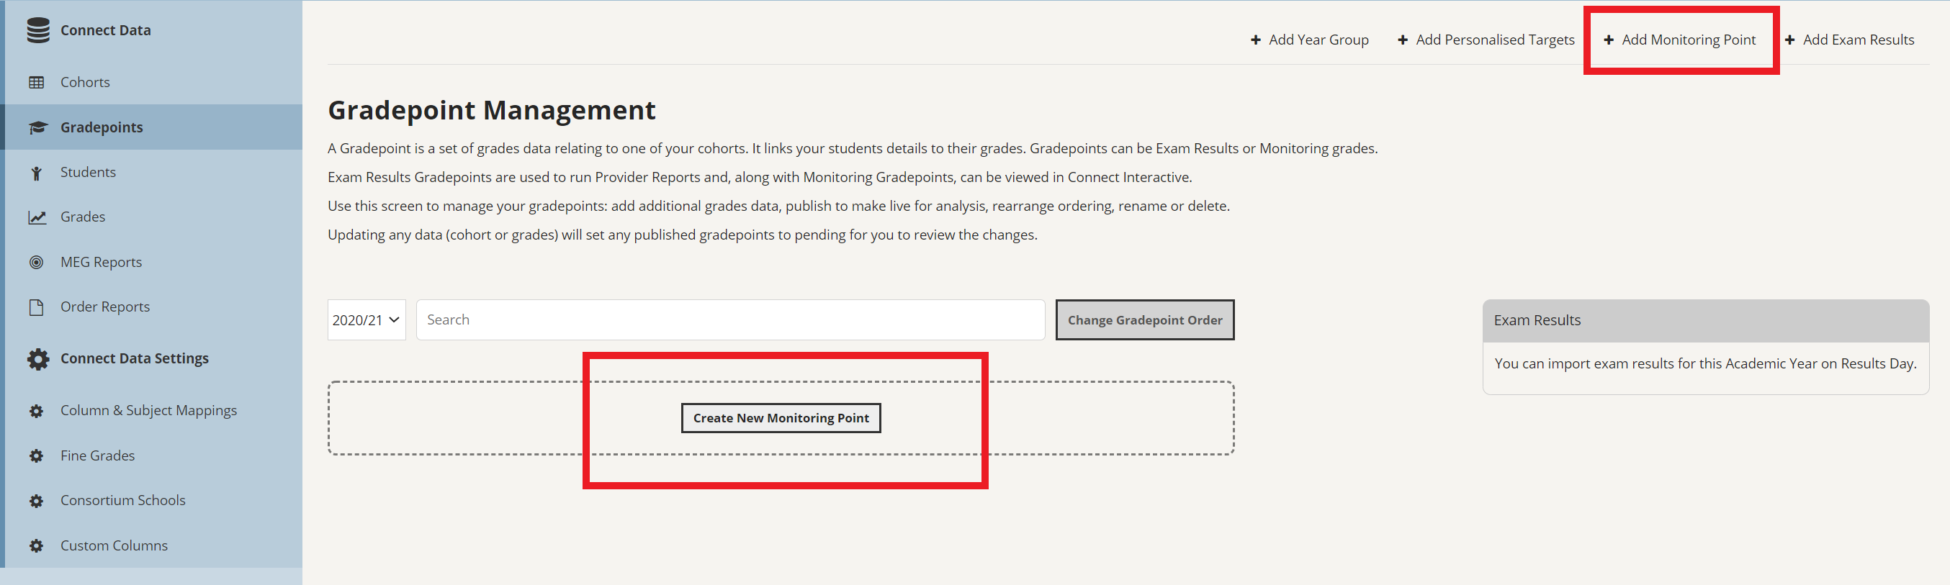This screenshot has height=585, width=1950.
Task: Click the Create New Monitoring Point button
Action: pos(781,419)
